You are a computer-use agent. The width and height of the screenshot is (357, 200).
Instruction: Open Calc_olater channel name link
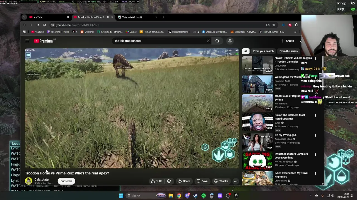coord(42,179)
